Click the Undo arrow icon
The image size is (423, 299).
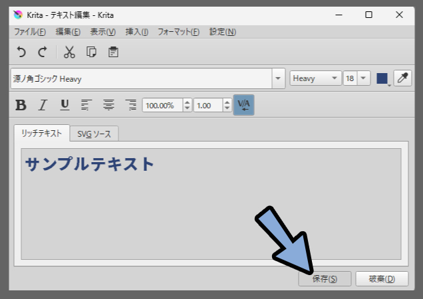(x=21, y=52)
